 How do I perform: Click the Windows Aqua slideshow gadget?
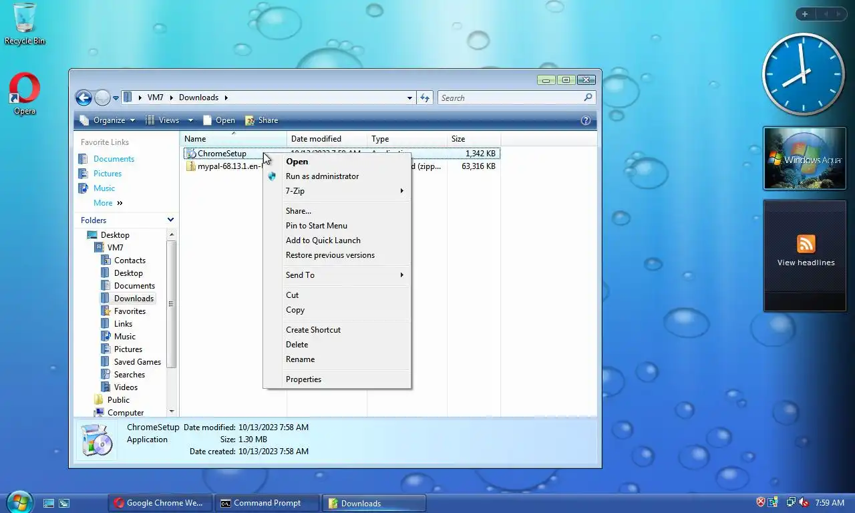click(x=805, y=158)
